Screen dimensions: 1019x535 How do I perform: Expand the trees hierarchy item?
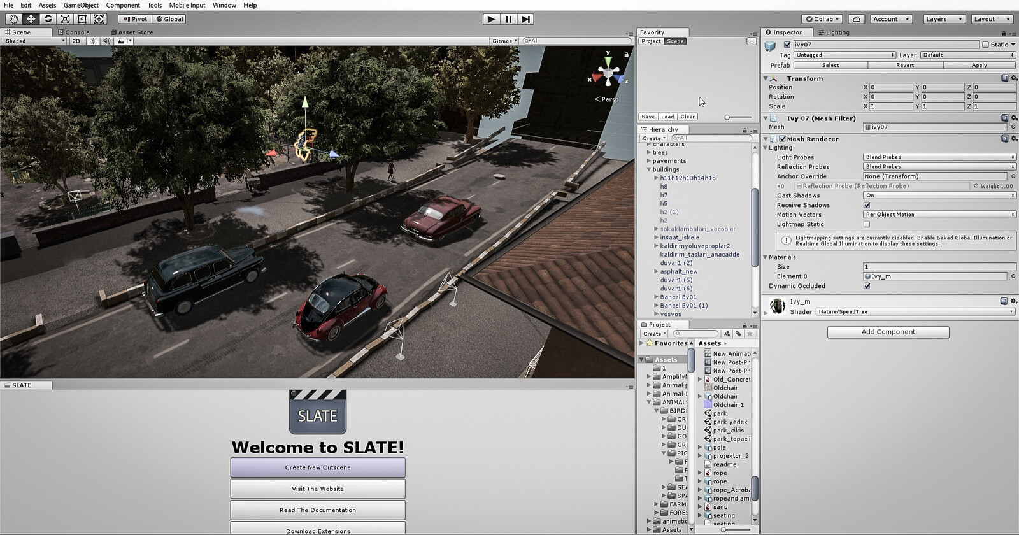coord(649,153)
